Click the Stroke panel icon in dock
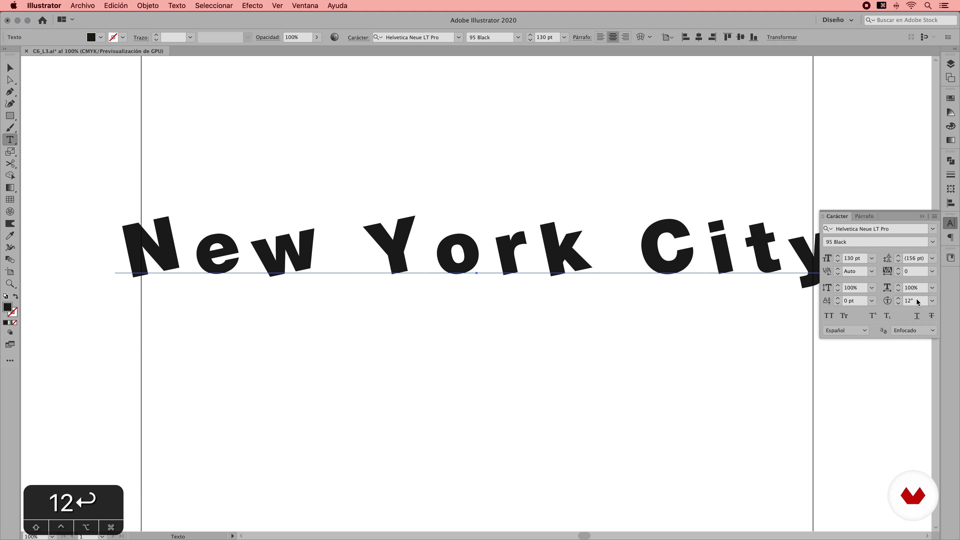 pyautogui.click(x=950, y=175)
